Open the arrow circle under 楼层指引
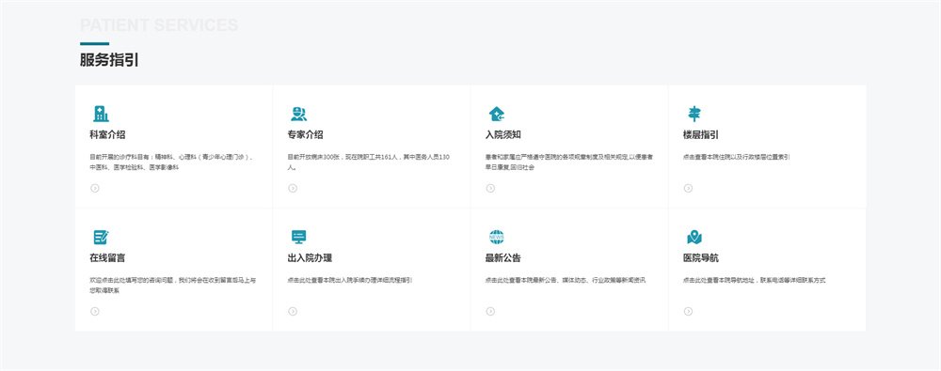The width and height of the screenshot is (941, 371). [x=689, y=188]
